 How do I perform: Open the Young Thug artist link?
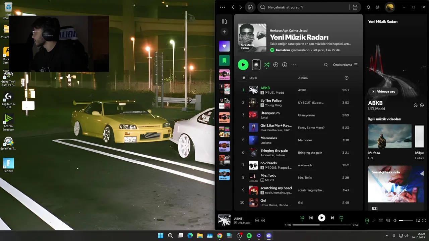tap(273, 105)
